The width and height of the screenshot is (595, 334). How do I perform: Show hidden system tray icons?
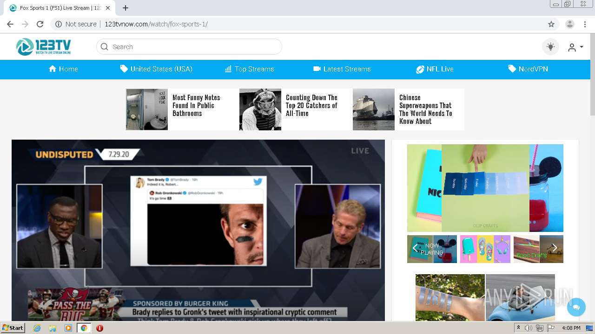tap(519, 328)
